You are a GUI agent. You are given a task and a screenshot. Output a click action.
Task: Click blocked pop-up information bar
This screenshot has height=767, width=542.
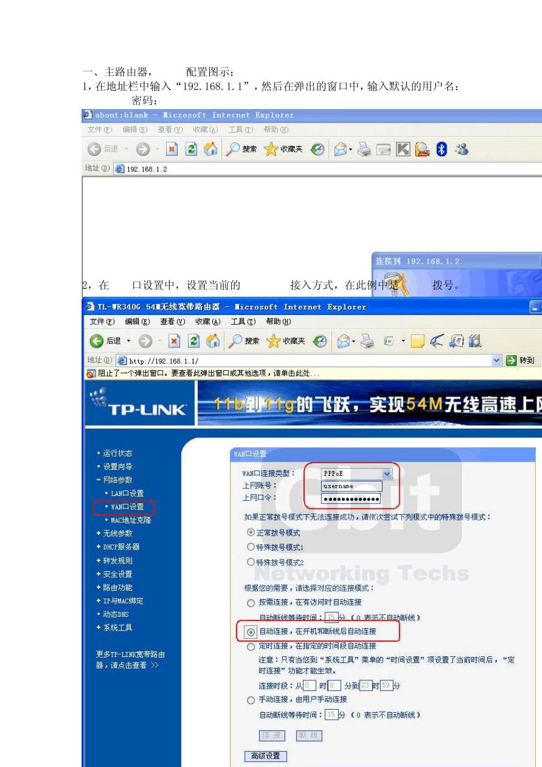[x=312, y=373]
